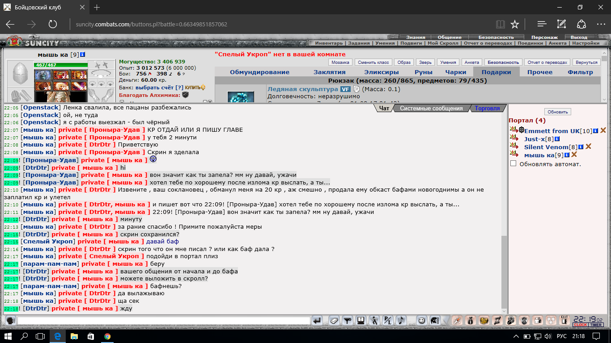Click the КУПИТЬ link next to bank
The height and width of the screenshot is (343, 611).
point(195,87)
